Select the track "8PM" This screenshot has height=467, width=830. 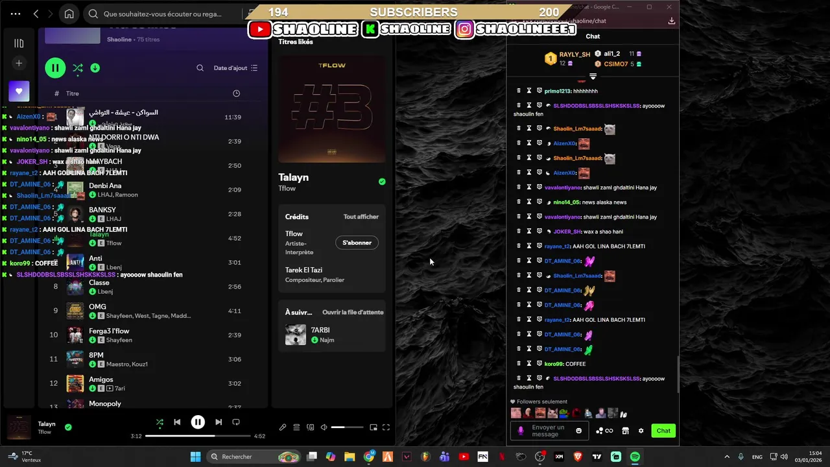(x=96, y=355)
